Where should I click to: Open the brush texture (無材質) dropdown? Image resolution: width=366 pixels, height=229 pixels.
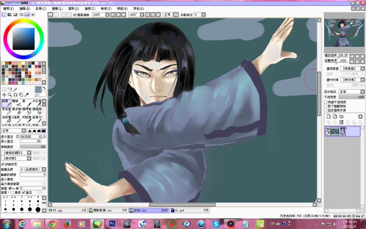click(16, 158)
